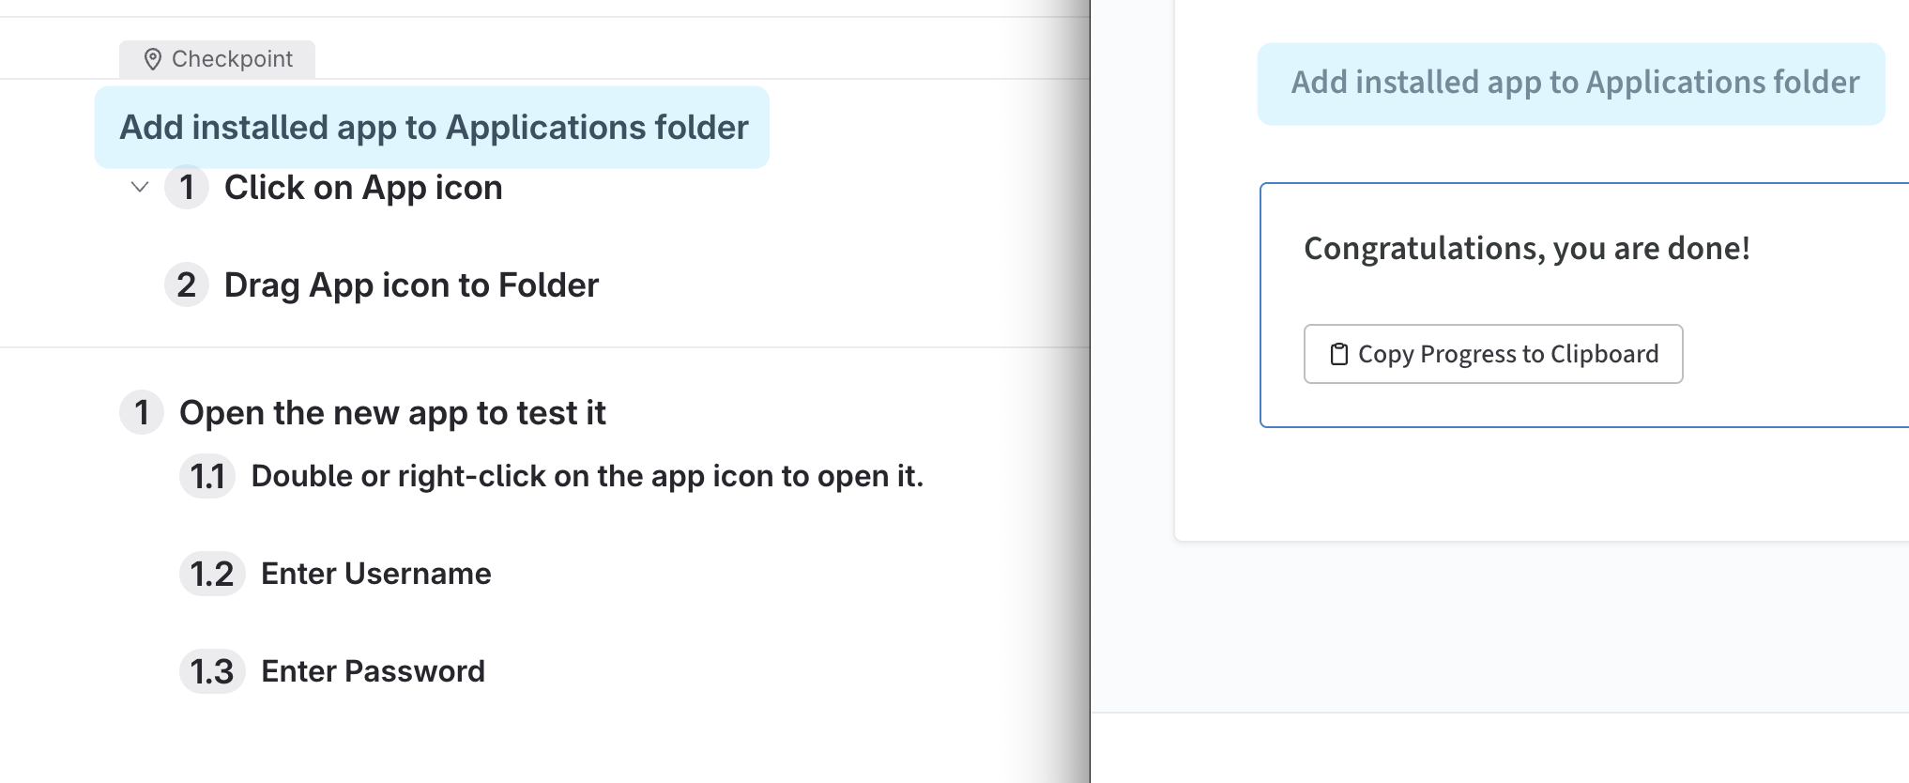This screenshot has height=783, width=1909.
Task: Select the "Enter Username" substep
Action: [x=375, y=574]
